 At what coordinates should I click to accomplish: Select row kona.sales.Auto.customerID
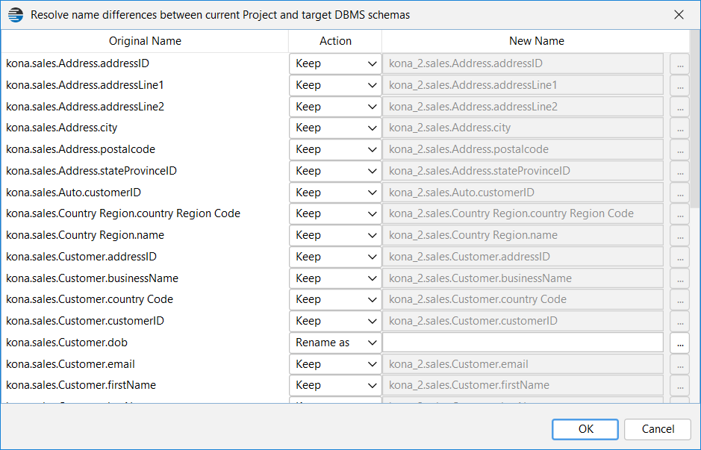click(73, 192)
